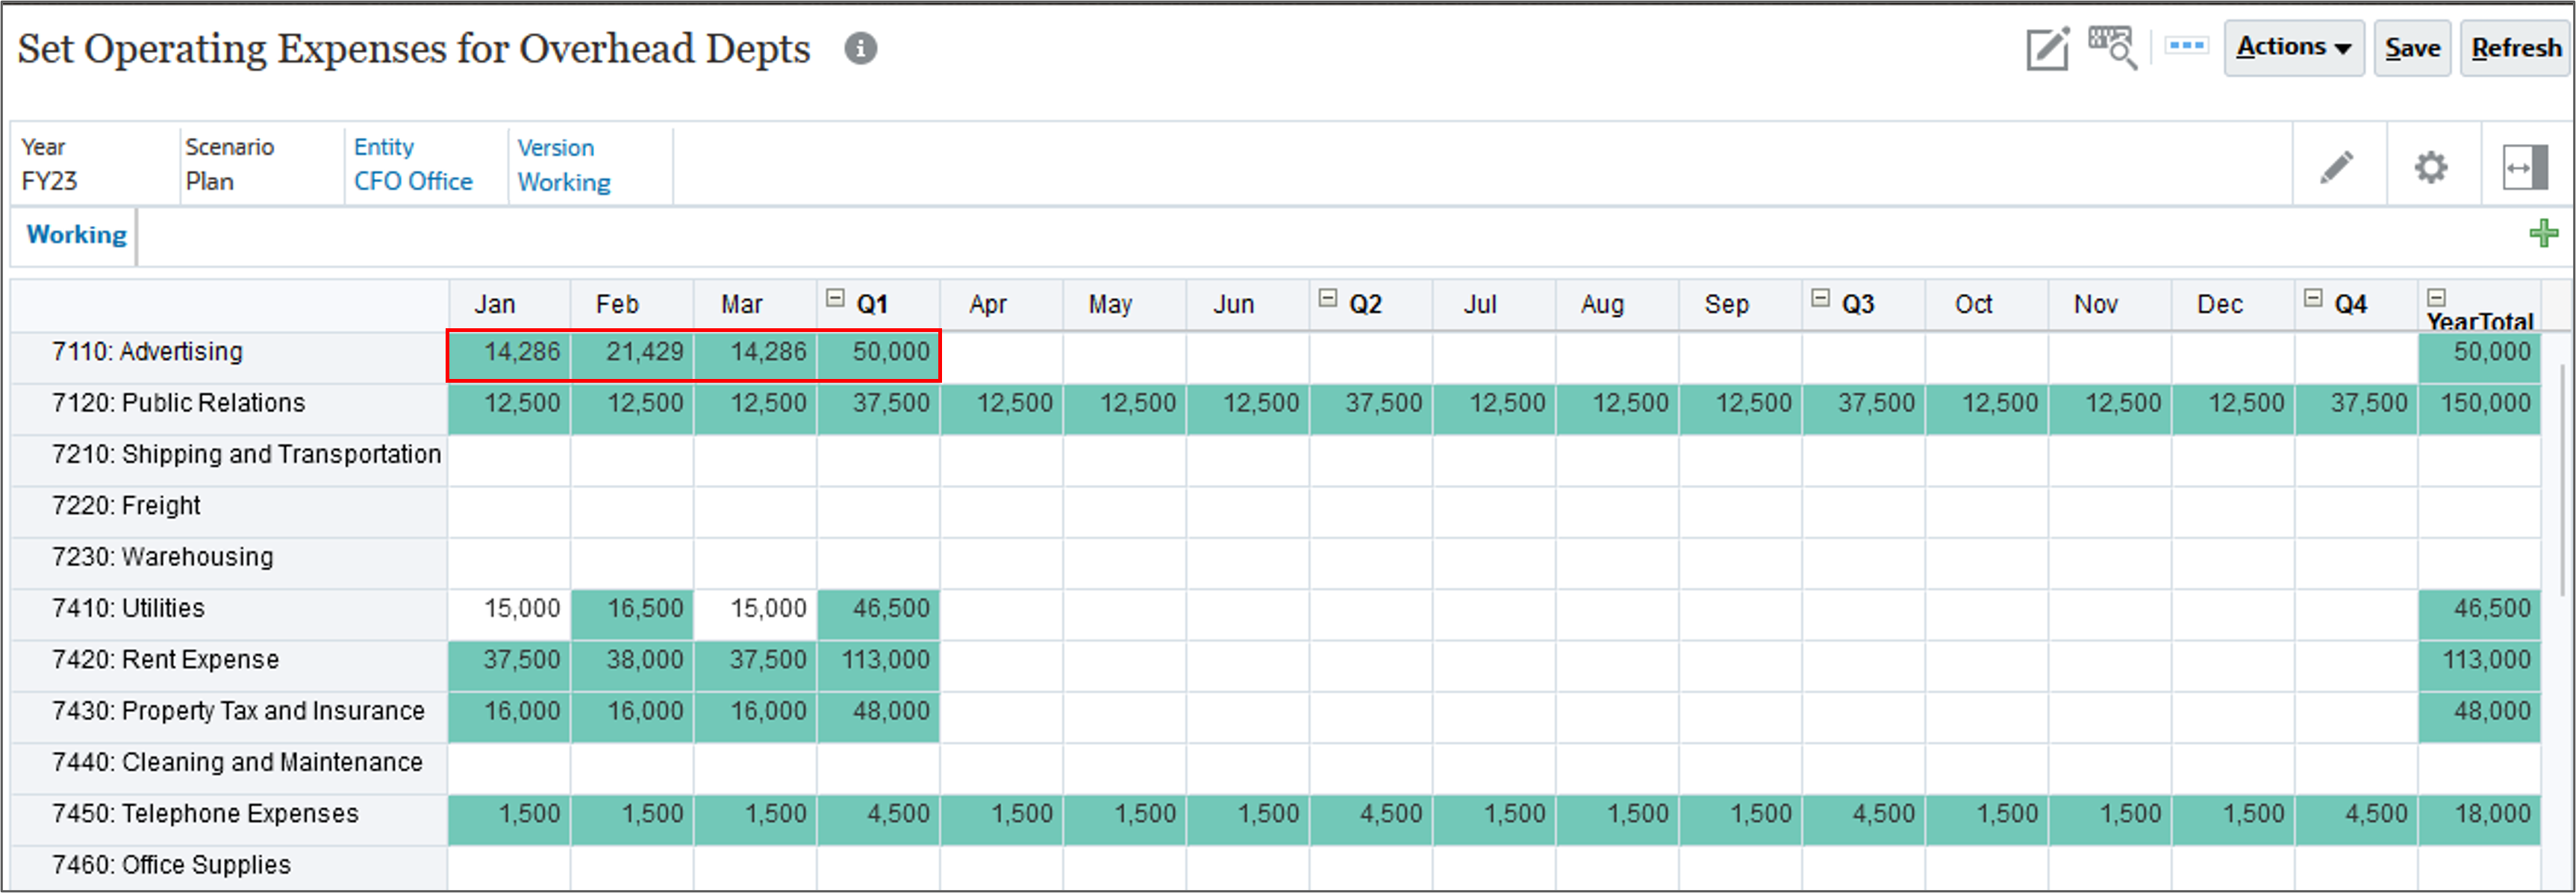
Task: Change the Version member Working
Action: pyautogui.click(x=563, y=182)
